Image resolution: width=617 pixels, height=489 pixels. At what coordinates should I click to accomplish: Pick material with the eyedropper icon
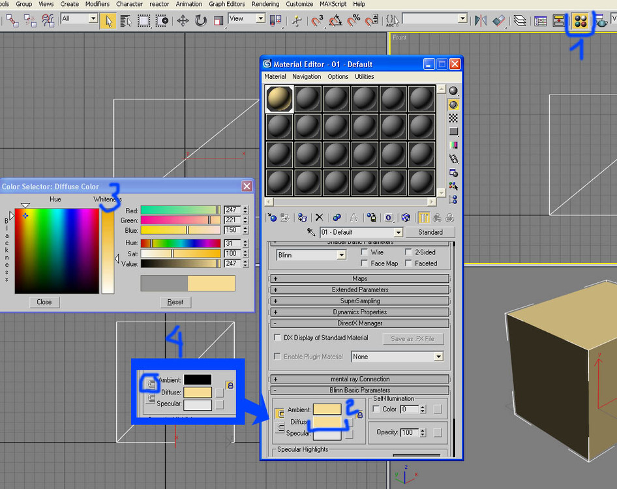point(312,232)
